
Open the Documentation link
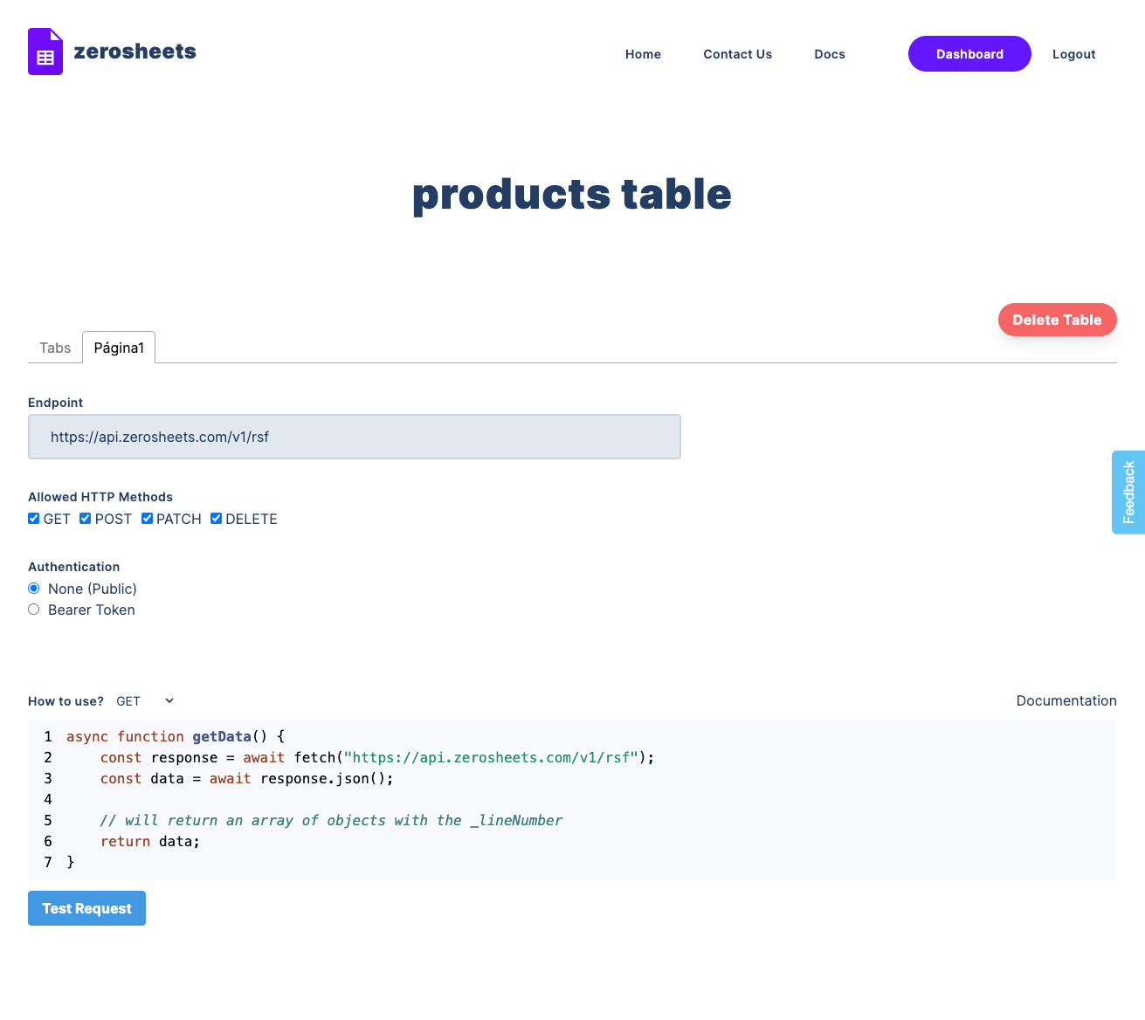(1066, 700)
